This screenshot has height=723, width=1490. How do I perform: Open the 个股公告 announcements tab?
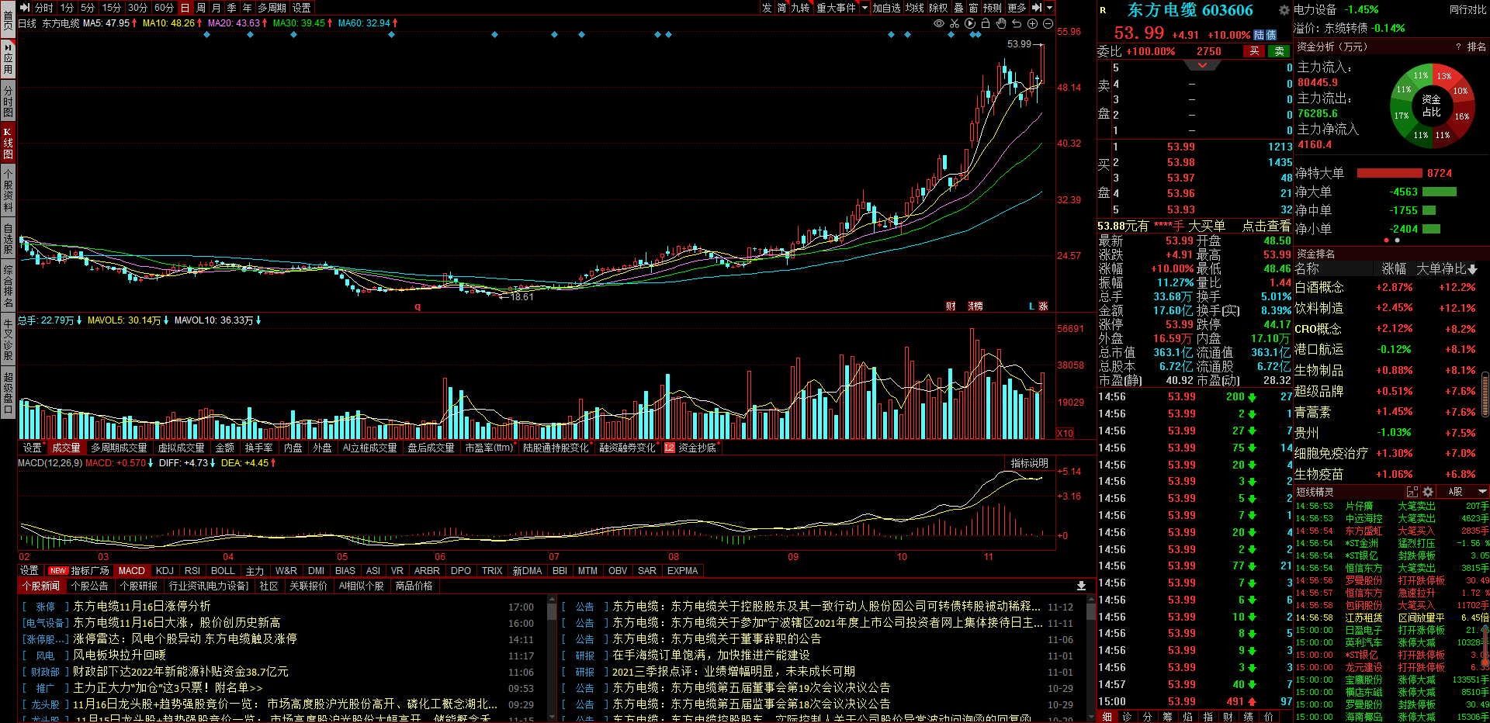pos(89,586)
